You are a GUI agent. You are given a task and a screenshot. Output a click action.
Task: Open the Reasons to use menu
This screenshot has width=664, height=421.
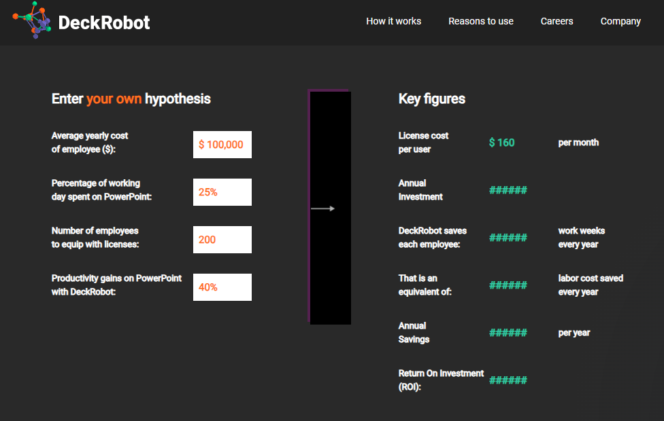coord(480,21)
